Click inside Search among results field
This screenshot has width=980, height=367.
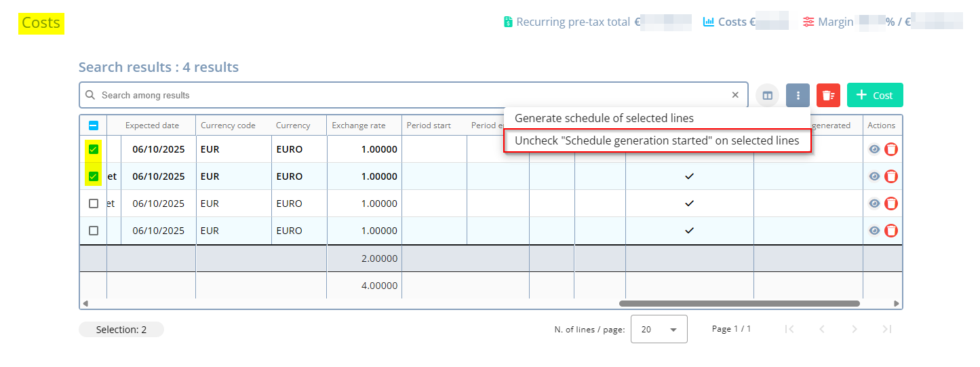point(407,96)
